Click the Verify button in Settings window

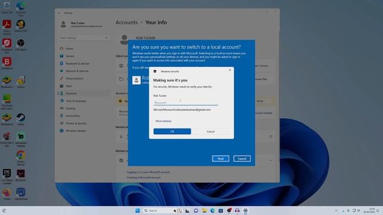coord(260,101)
